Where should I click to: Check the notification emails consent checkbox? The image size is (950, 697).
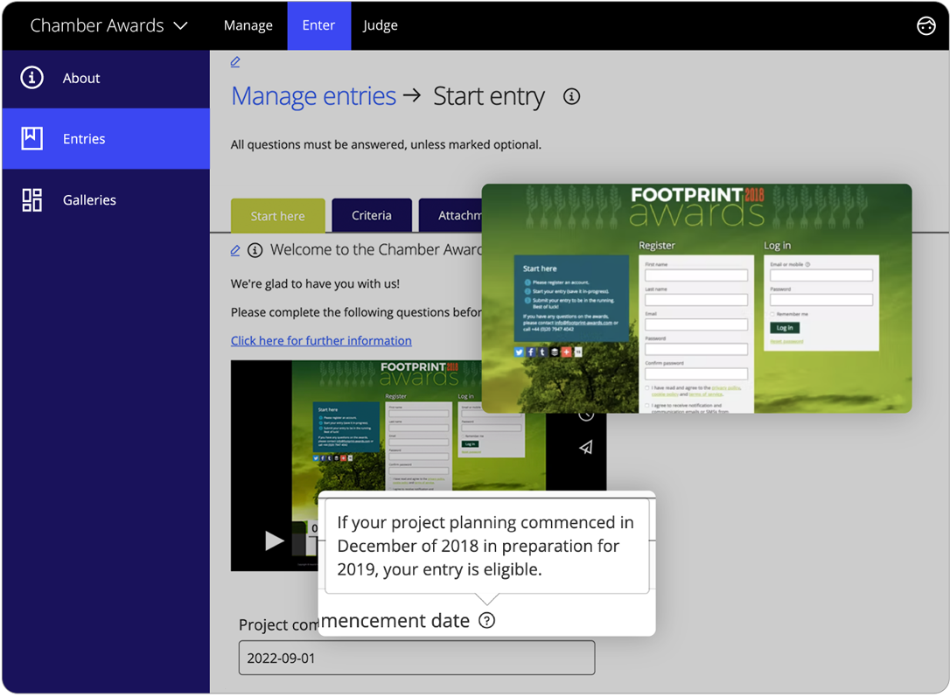pos(646,406)
